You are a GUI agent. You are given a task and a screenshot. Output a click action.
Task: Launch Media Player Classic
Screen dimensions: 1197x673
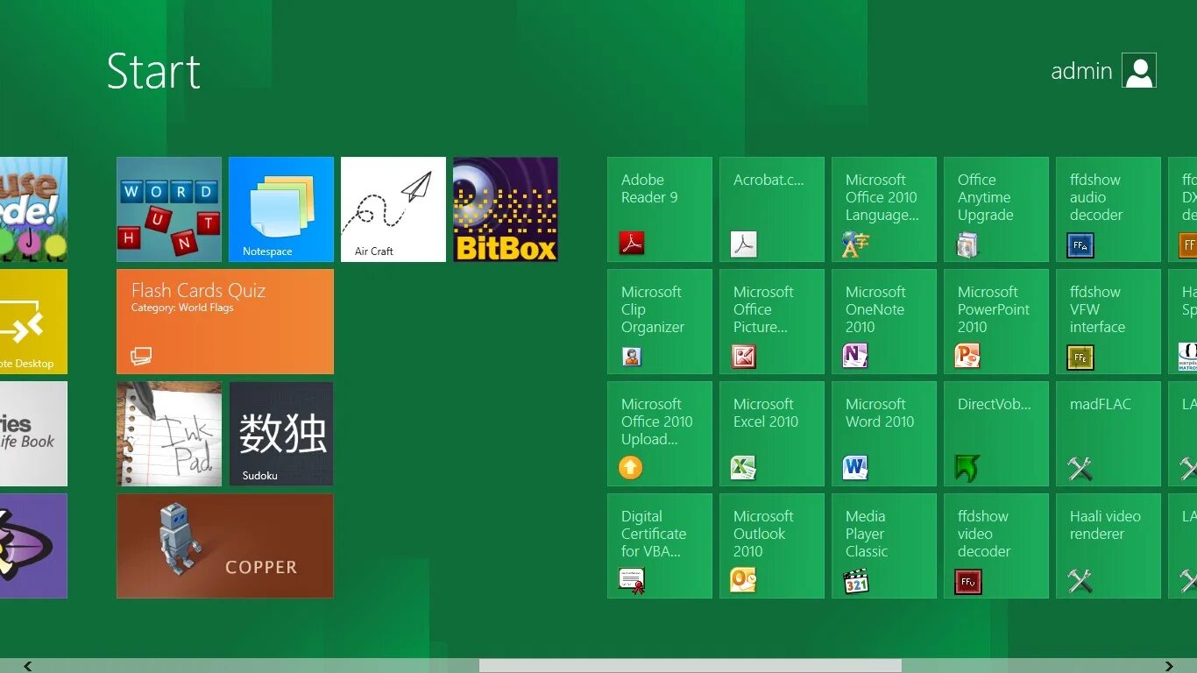(884, 546)
